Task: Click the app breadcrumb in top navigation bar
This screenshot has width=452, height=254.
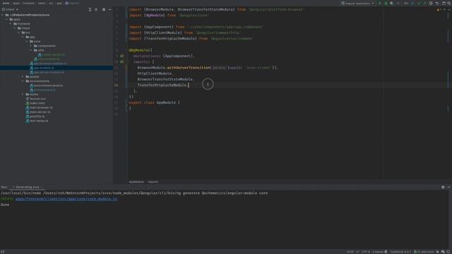Action: pos(59,3)
